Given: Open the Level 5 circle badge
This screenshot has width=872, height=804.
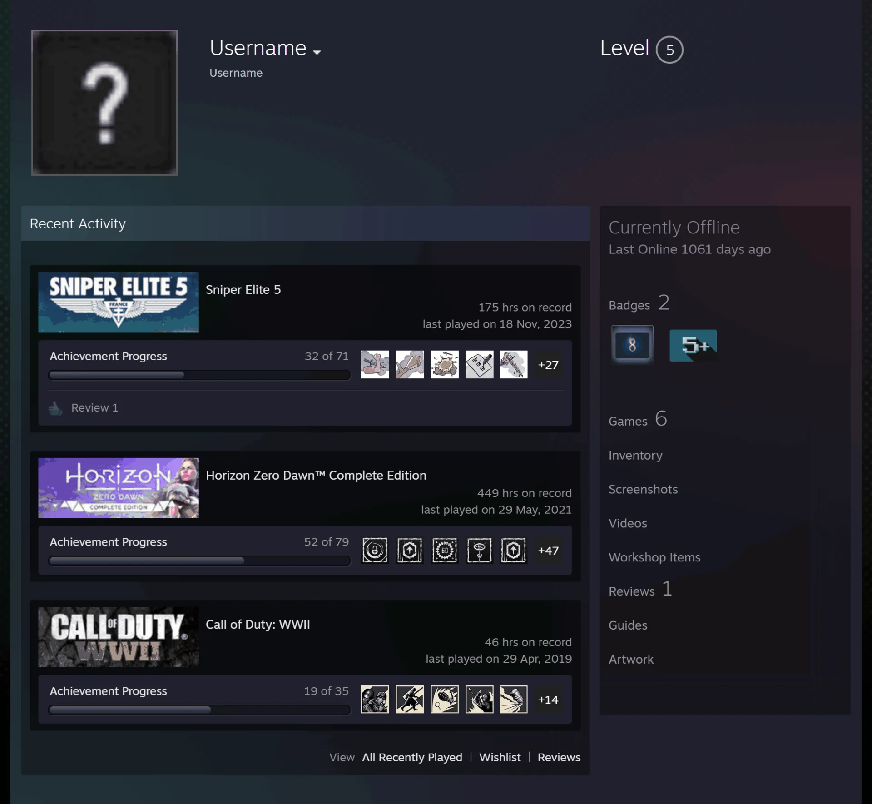Looking at the screenshot, I should coord(669,50).
